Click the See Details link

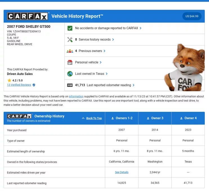122,172
